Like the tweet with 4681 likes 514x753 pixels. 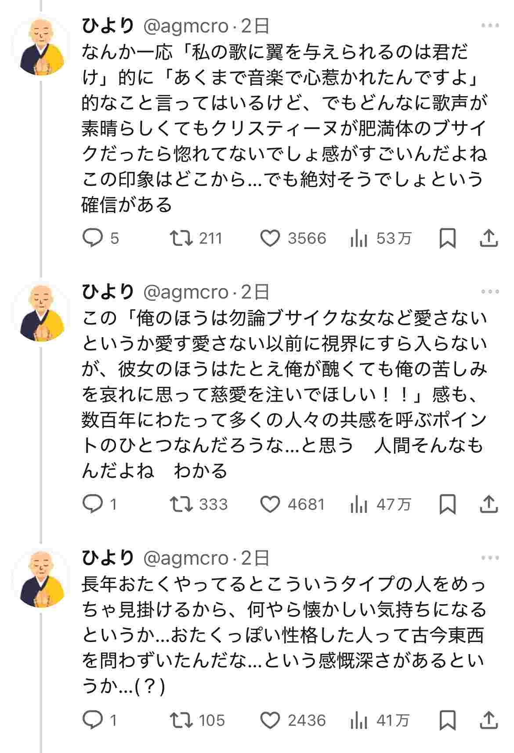click(x=270, y=504)
